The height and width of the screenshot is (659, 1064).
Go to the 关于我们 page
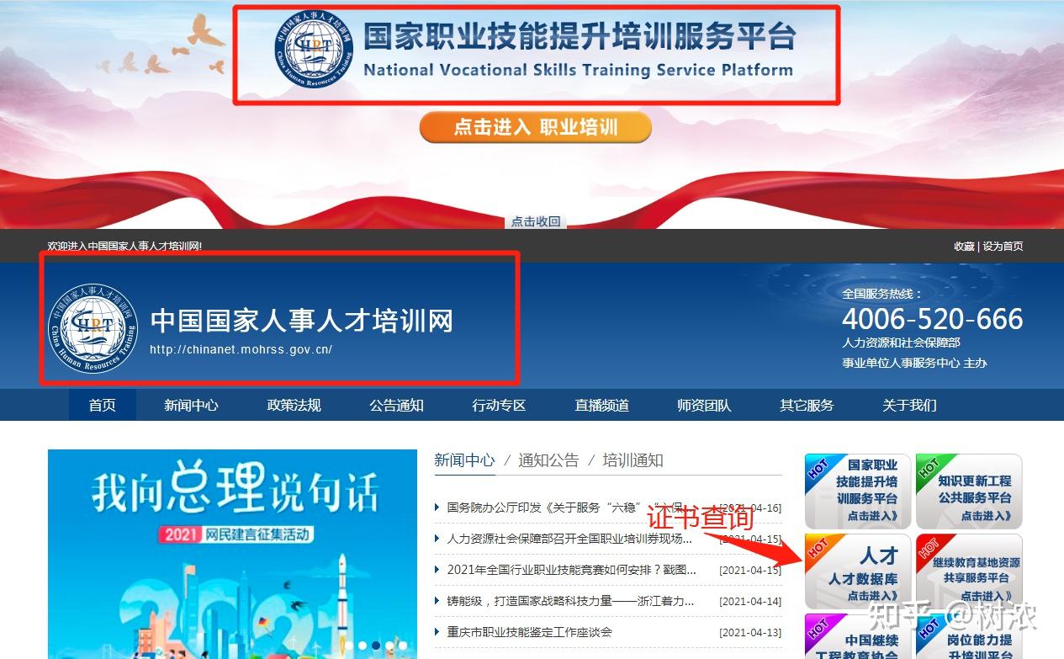(x=908, y=405)
